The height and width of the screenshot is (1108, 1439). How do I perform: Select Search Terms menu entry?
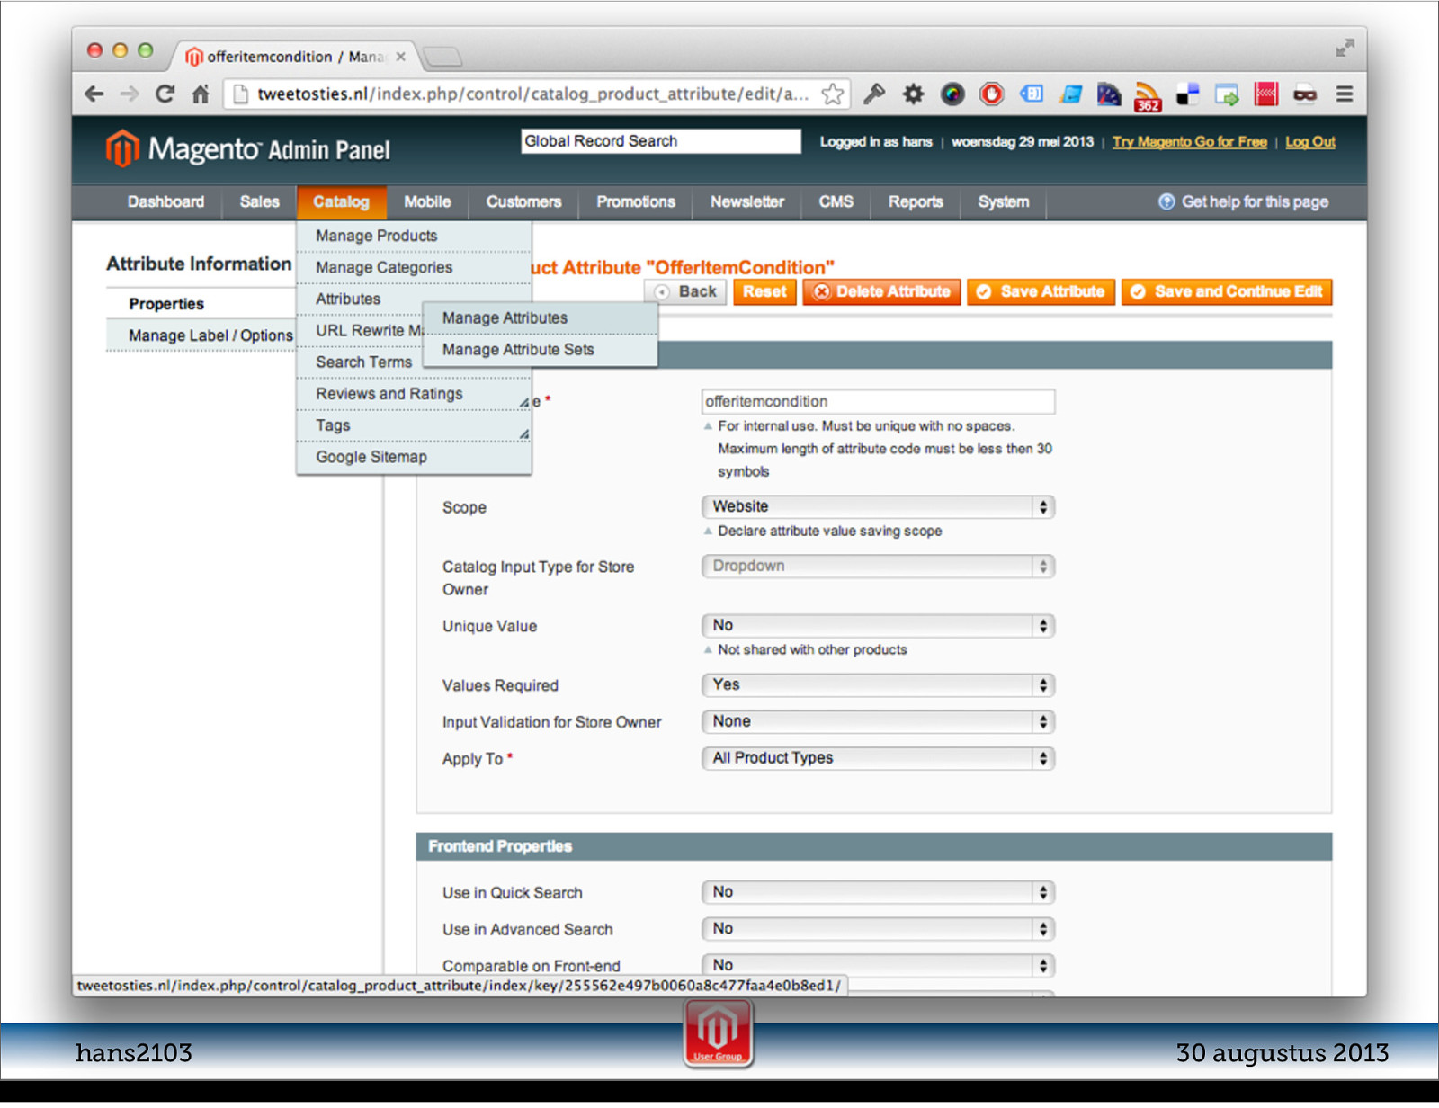click(363, 362)
